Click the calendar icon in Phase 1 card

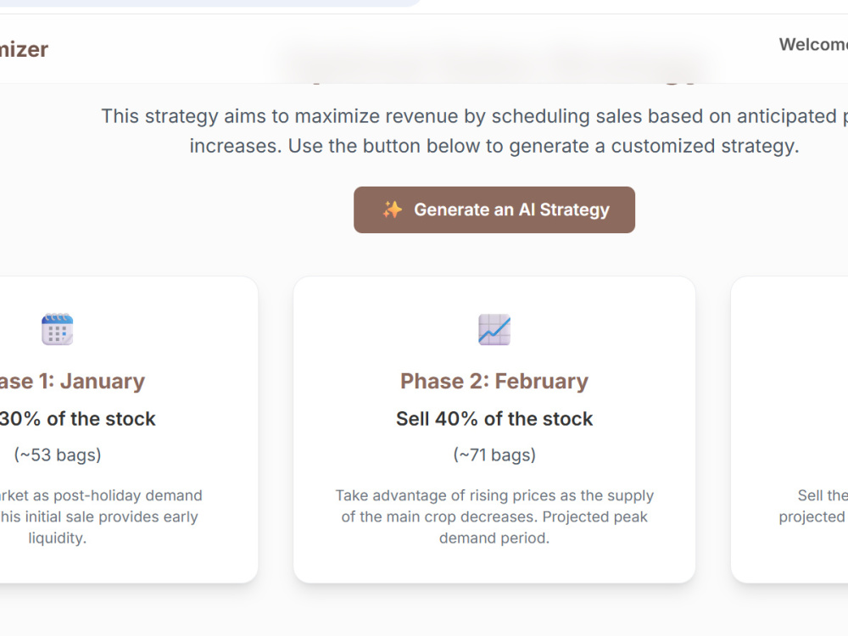click(x=58, y=329)
